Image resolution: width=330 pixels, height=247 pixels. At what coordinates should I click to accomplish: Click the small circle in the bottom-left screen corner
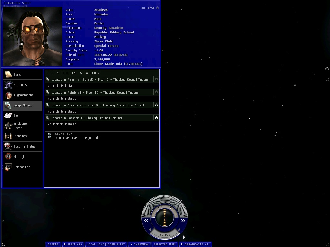click(x=4, y=244)
